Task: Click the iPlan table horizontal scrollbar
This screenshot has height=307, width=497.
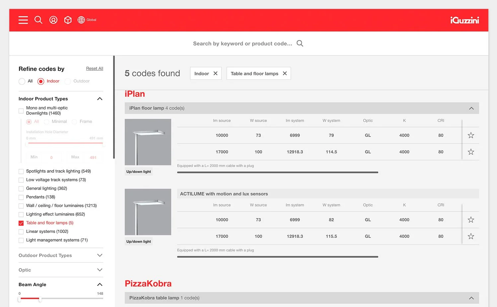Action: pyautogui.click(x=277, y=172)
